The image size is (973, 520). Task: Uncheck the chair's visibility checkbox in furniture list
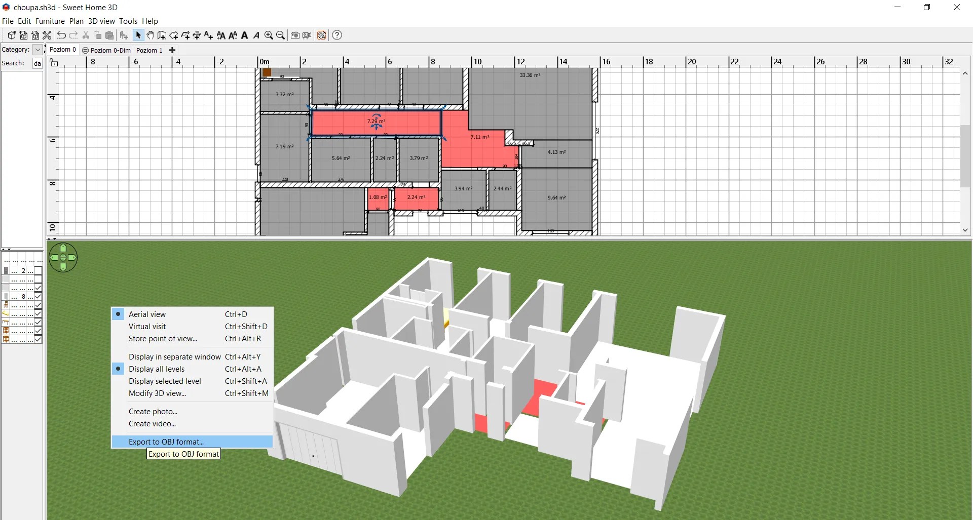coord(38,304)
